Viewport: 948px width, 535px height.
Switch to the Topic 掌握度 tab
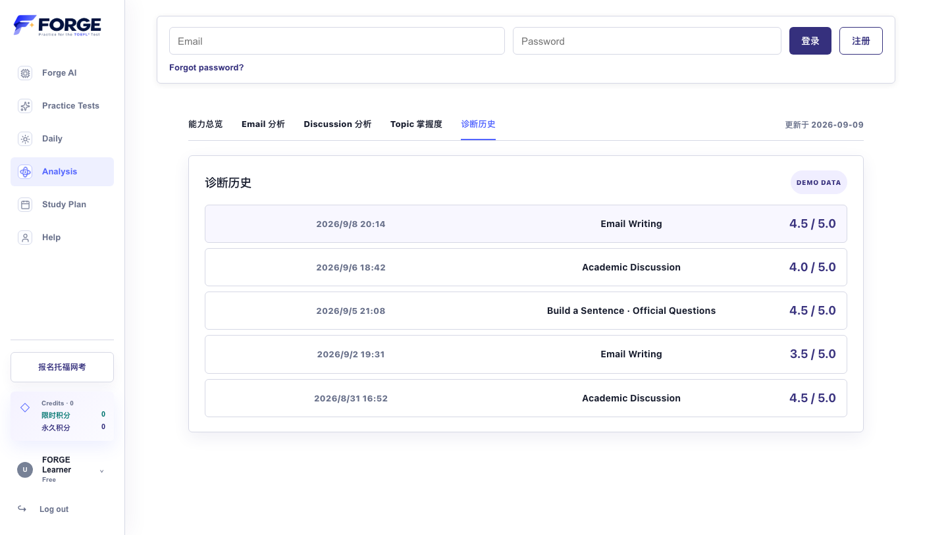point(416,124)
